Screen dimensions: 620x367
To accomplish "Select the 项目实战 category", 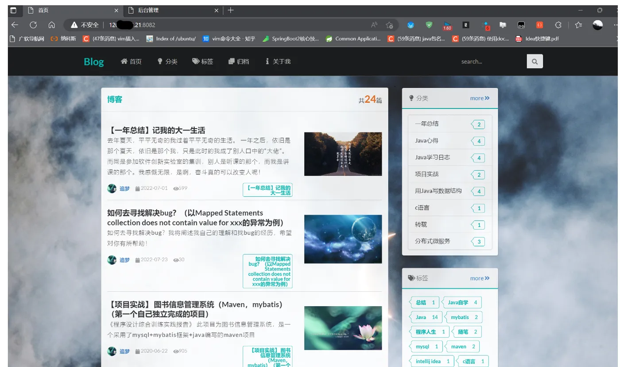I will click(450, 174).
